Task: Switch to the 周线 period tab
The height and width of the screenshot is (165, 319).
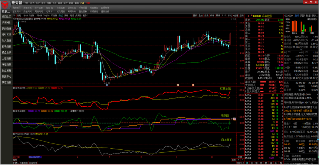Action: [x=66, y=16]
